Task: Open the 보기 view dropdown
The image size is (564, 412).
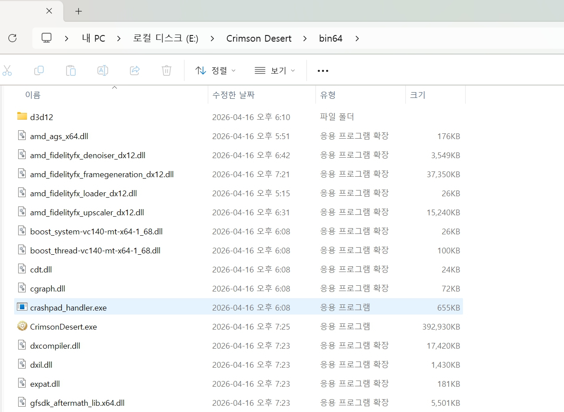Action: pos(275,70)
